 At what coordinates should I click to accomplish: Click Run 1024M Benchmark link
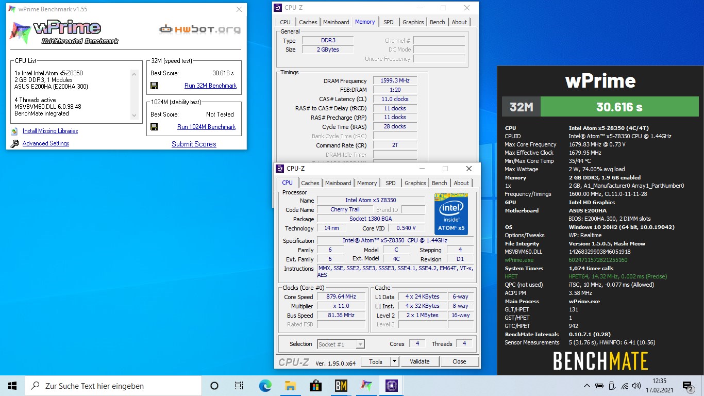(206, 127)
